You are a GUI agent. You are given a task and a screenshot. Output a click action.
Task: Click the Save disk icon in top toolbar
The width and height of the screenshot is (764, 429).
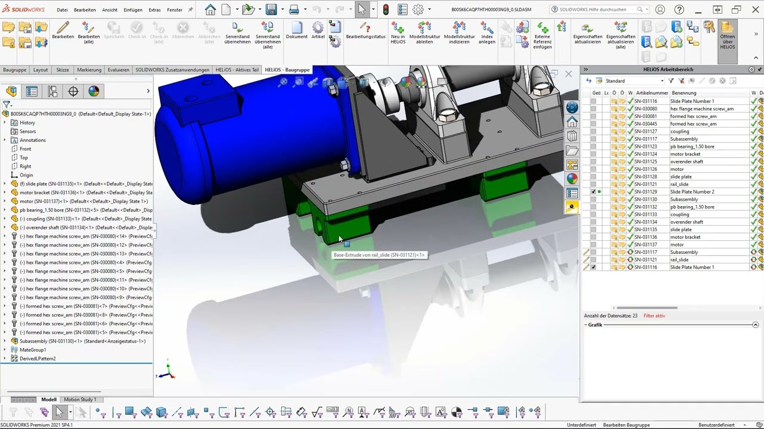(271, 10)
